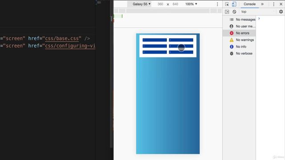Toggle the device toolbar icon
Screen dimensions: 285x160
234,4
